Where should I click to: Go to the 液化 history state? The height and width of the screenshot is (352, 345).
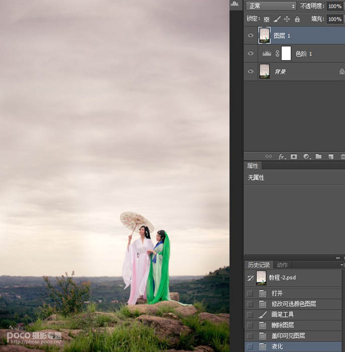pos(293,346)
